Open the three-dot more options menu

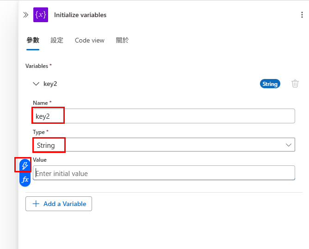click(302, 15)
